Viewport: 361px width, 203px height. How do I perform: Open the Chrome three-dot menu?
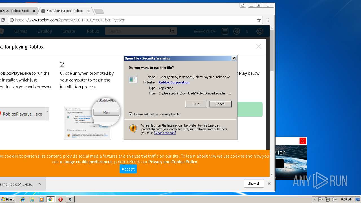point(268,20)
